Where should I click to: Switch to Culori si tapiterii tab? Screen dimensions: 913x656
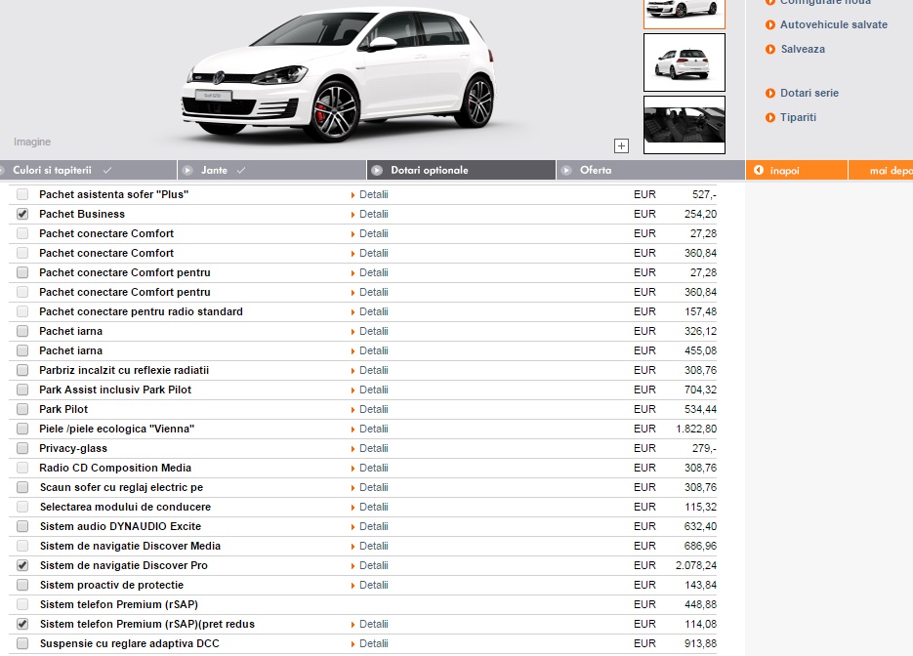tap(88, 170)
